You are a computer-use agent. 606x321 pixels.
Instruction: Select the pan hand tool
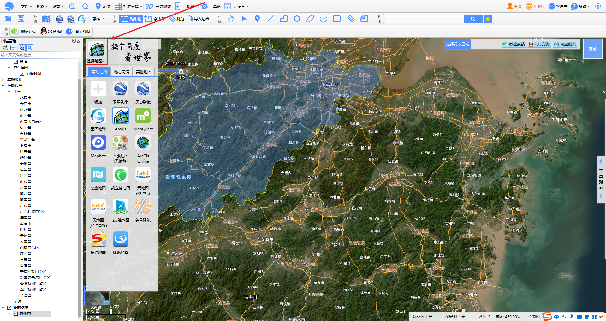[231, 19]
